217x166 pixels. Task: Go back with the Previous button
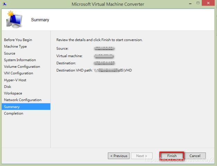pyautogui.click(x=119, y=156)
